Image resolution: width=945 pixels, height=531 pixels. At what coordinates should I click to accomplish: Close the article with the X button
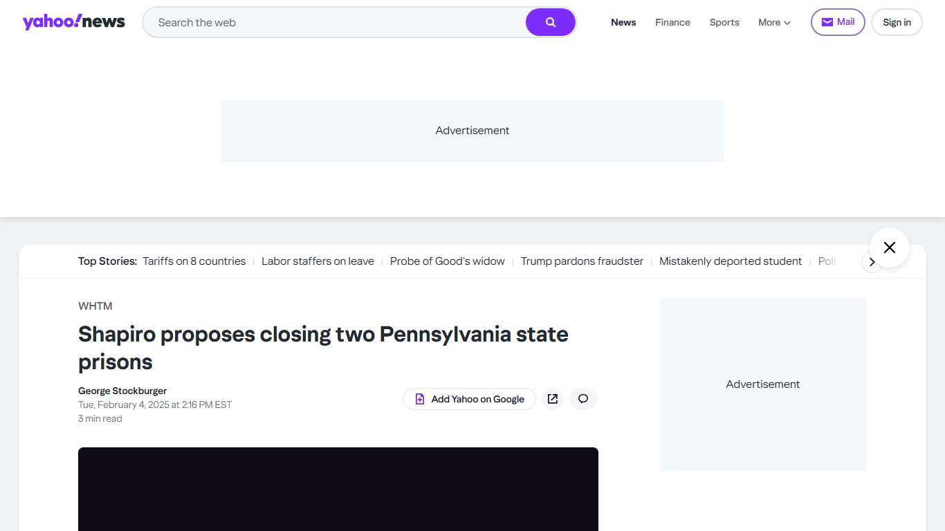(889, 248)
